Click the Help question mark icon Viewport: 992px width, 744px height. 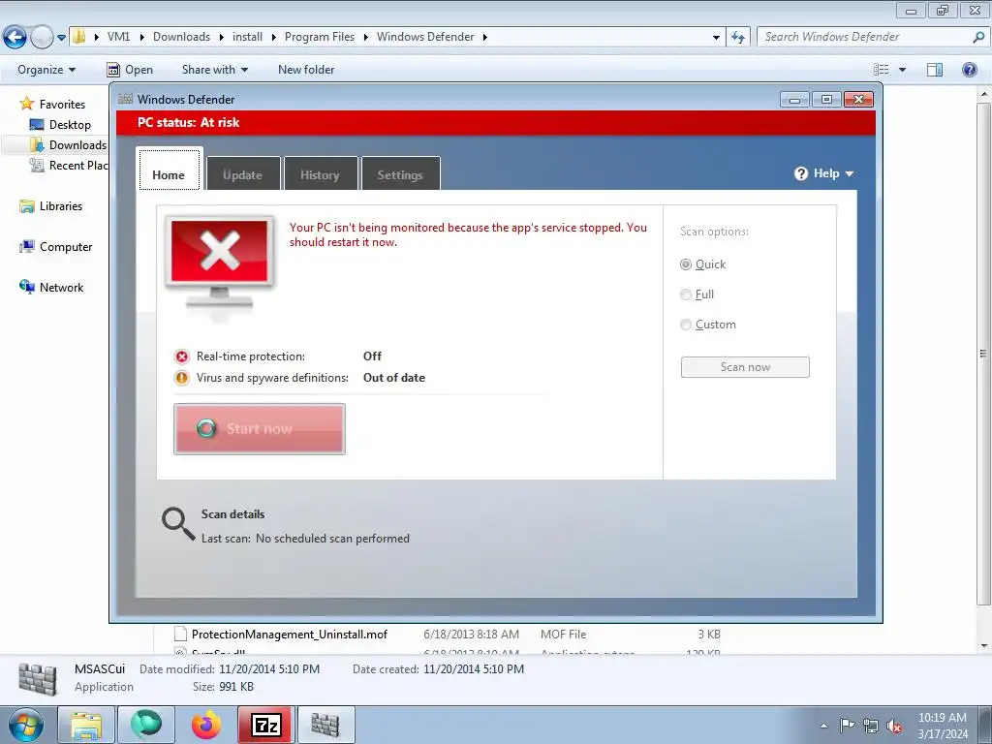[x=801, y=173]
